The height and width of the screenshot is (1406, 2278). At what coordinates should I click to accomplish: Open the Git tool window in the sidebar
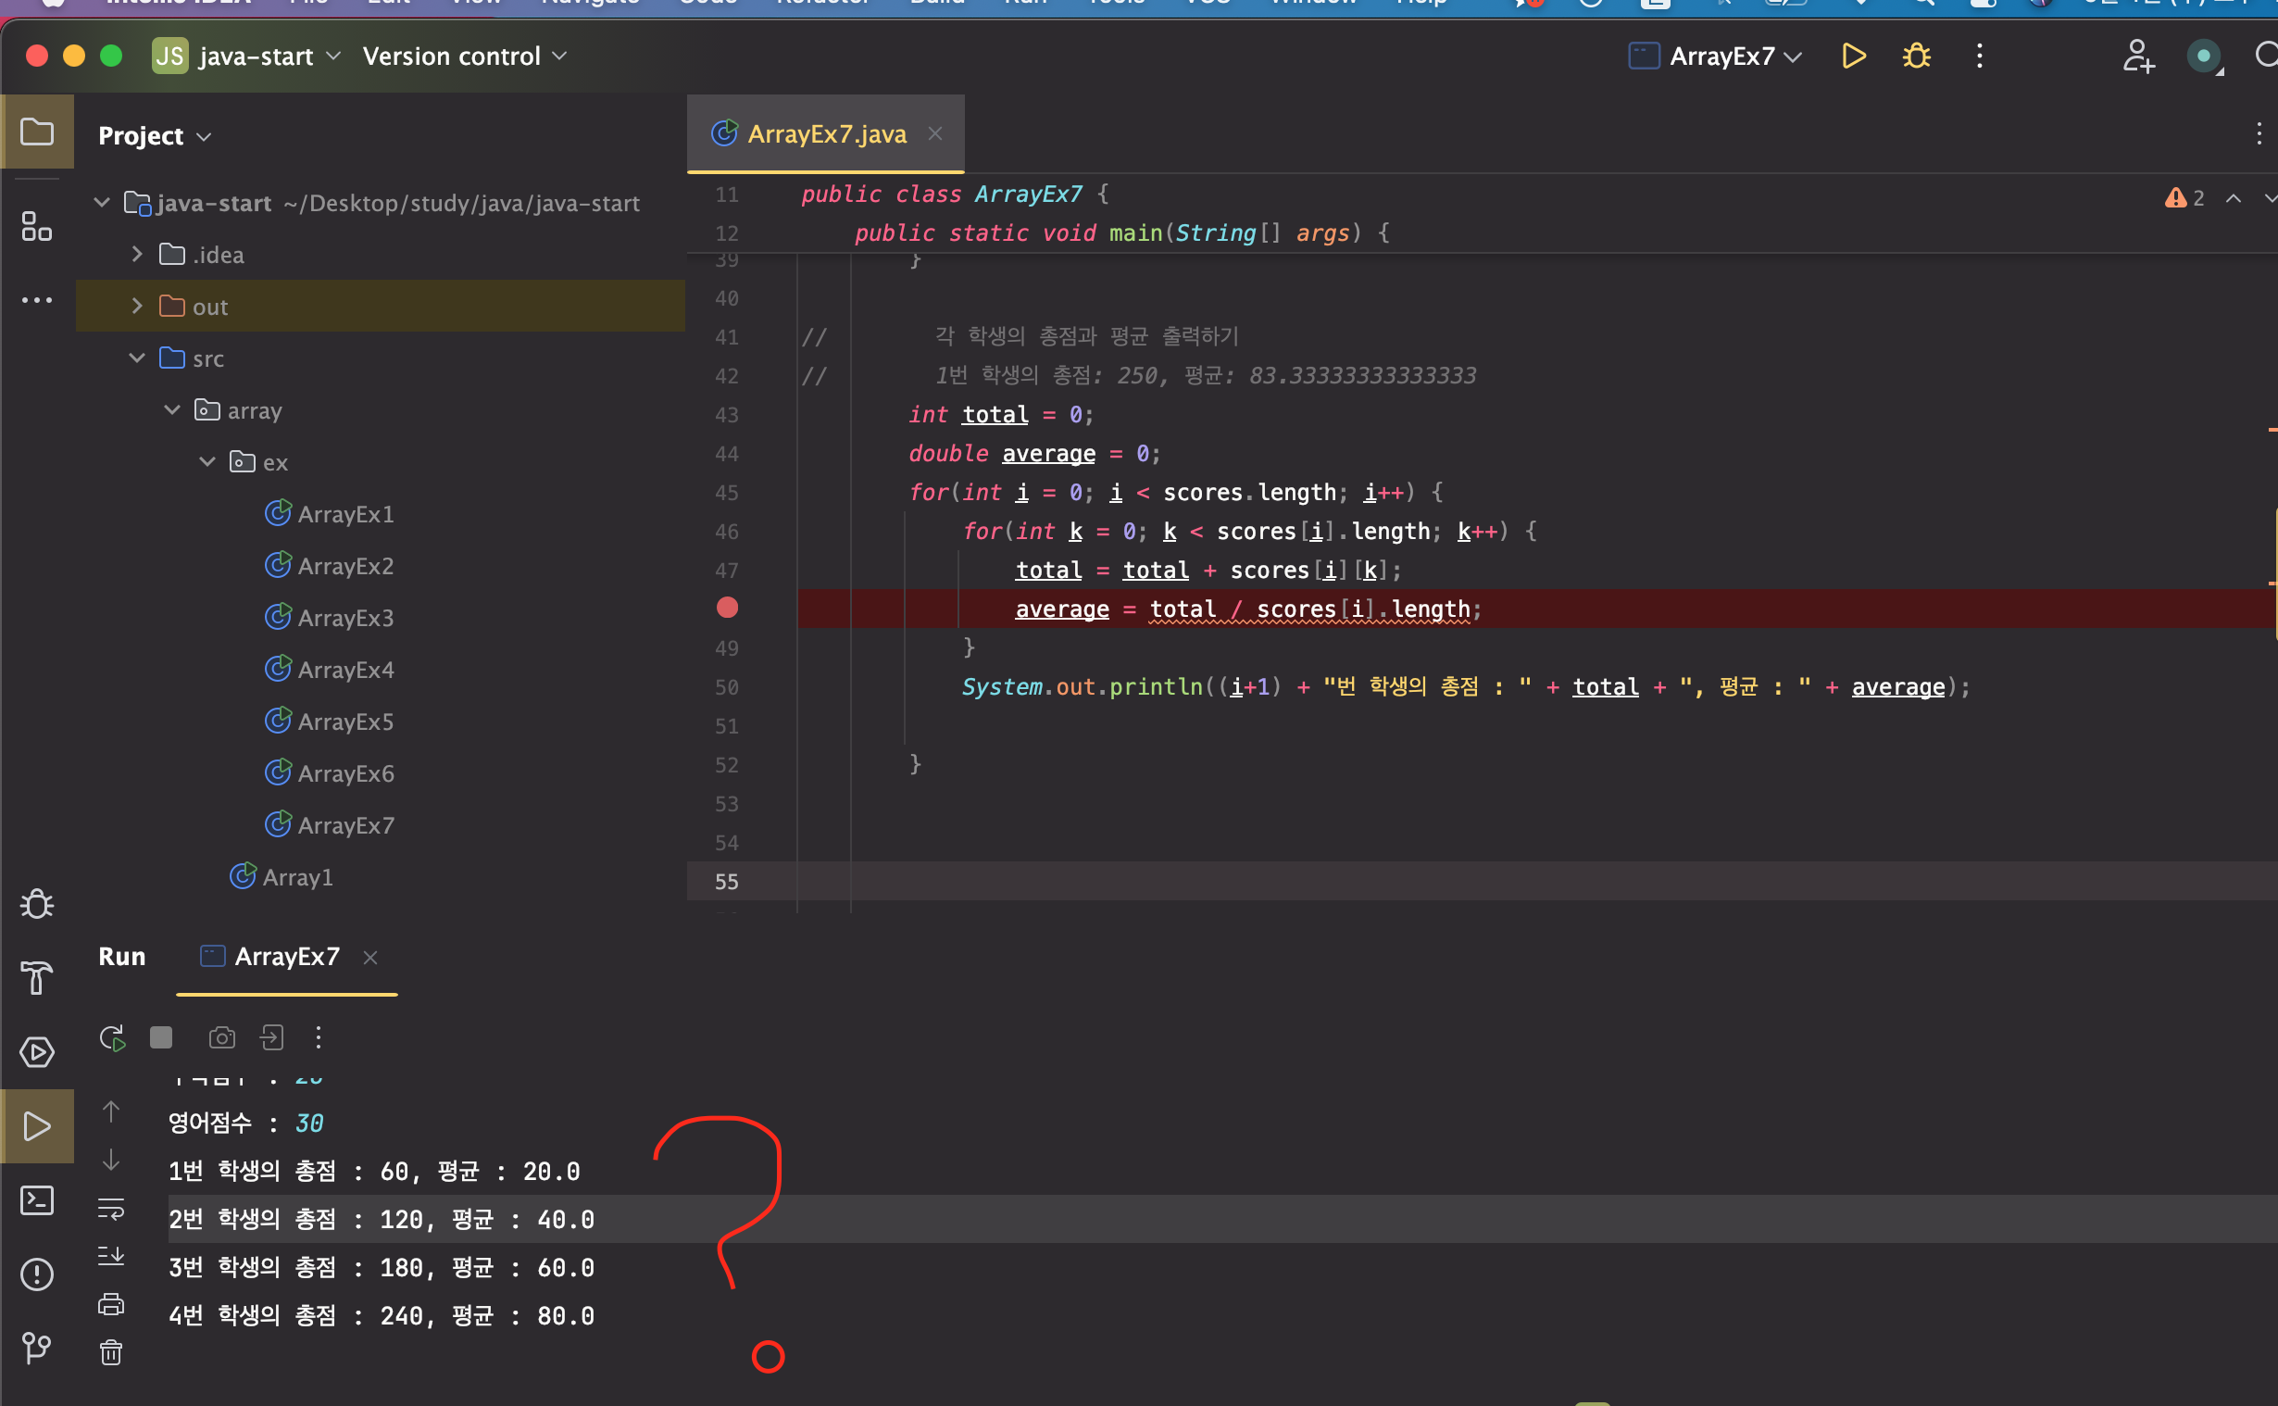click(37, 1348)
